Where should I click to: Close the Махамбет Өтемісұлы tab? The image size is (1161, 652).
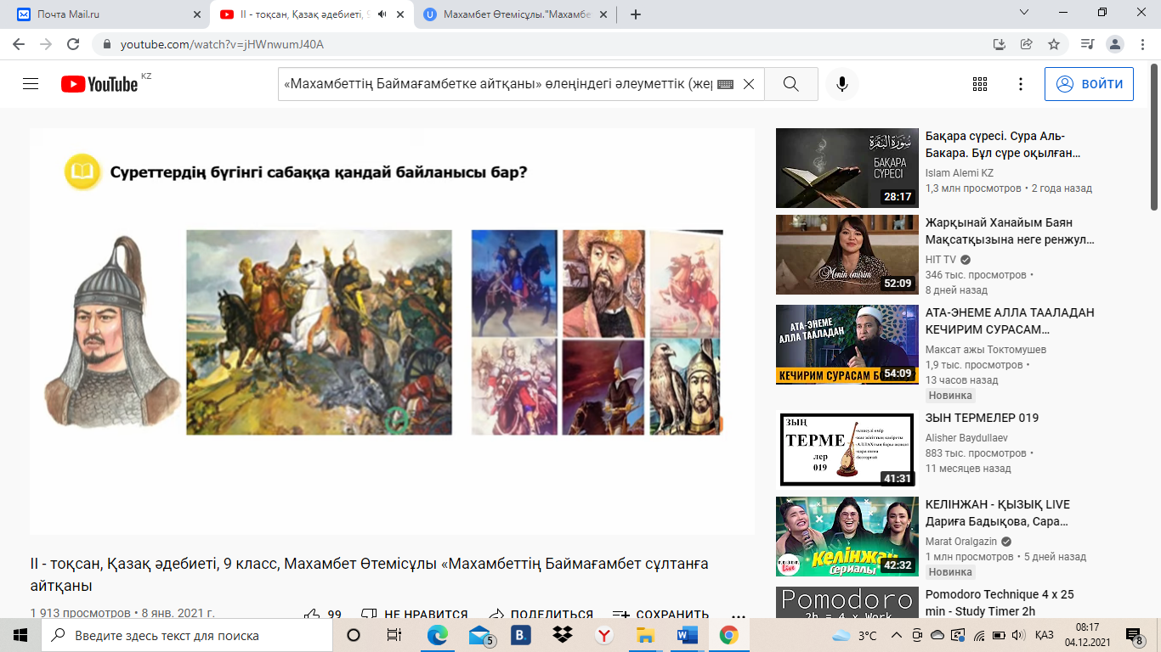coord(603,14)
